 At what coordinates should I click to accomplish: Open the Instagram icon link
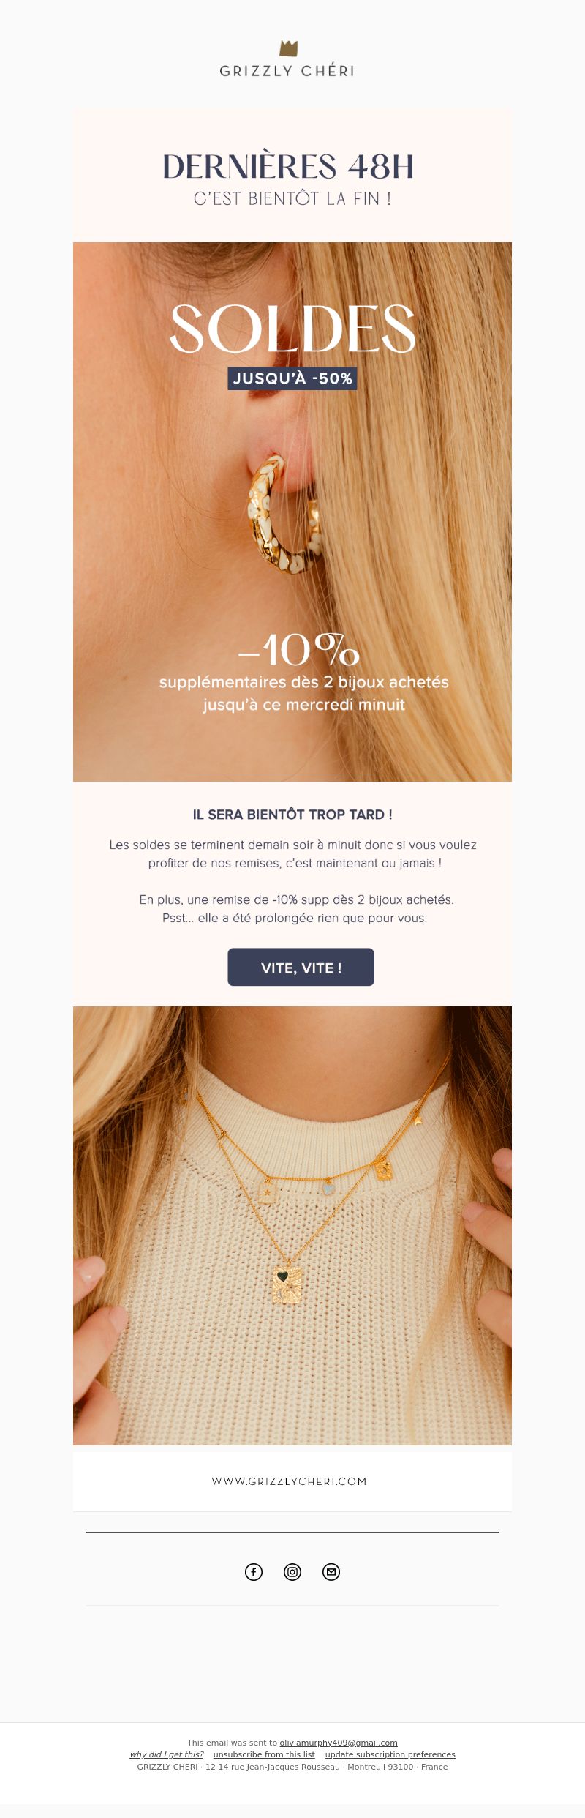[x=292, y=1572]
